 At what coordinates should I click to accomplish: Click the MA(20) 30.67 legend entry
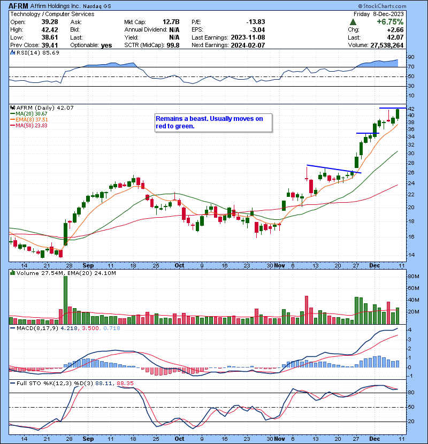(29, 114)
